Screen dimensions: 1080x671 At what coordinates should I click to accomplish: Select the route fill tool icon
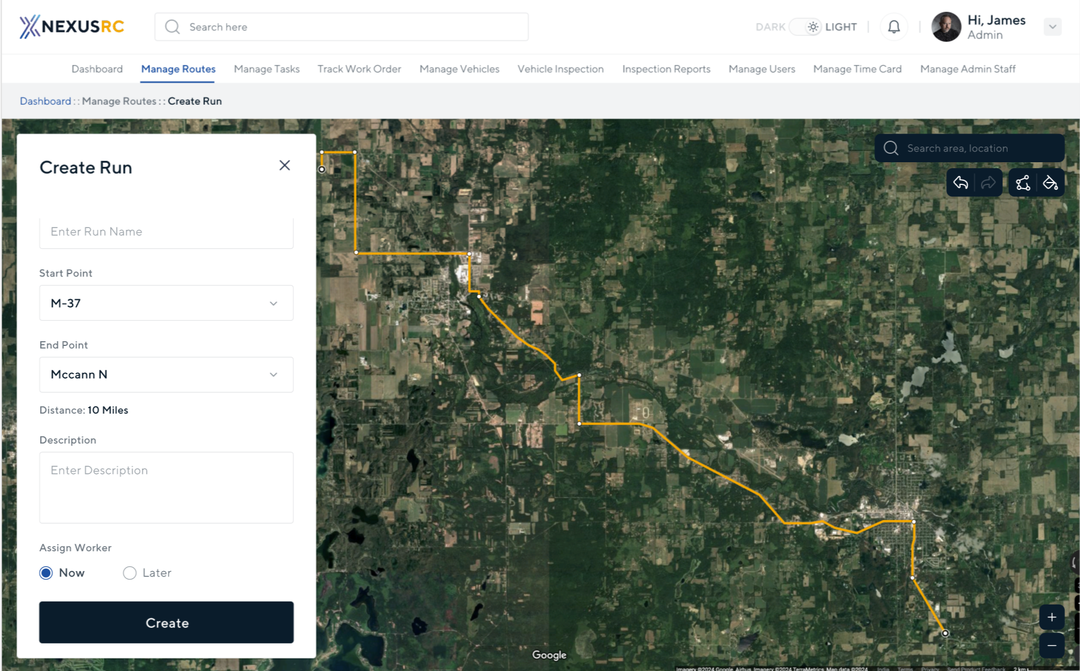tap(1051, 183)
